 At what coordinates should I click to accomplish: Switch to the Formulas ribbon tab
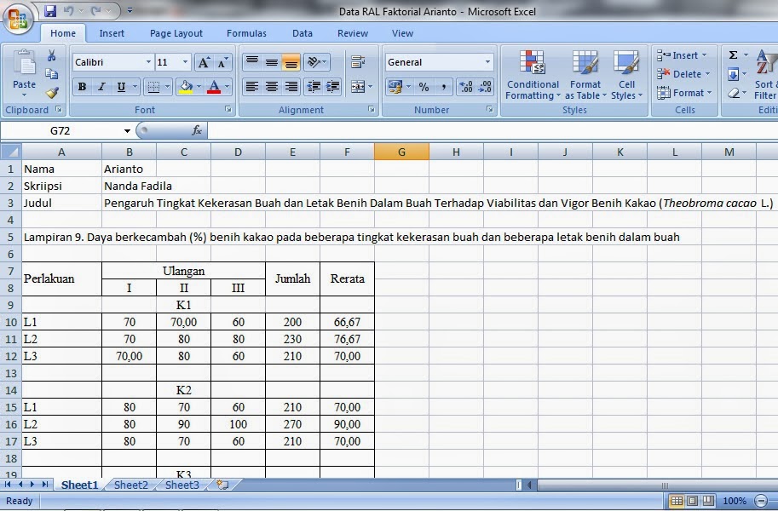pyautogui.click(x=246, y=33)
